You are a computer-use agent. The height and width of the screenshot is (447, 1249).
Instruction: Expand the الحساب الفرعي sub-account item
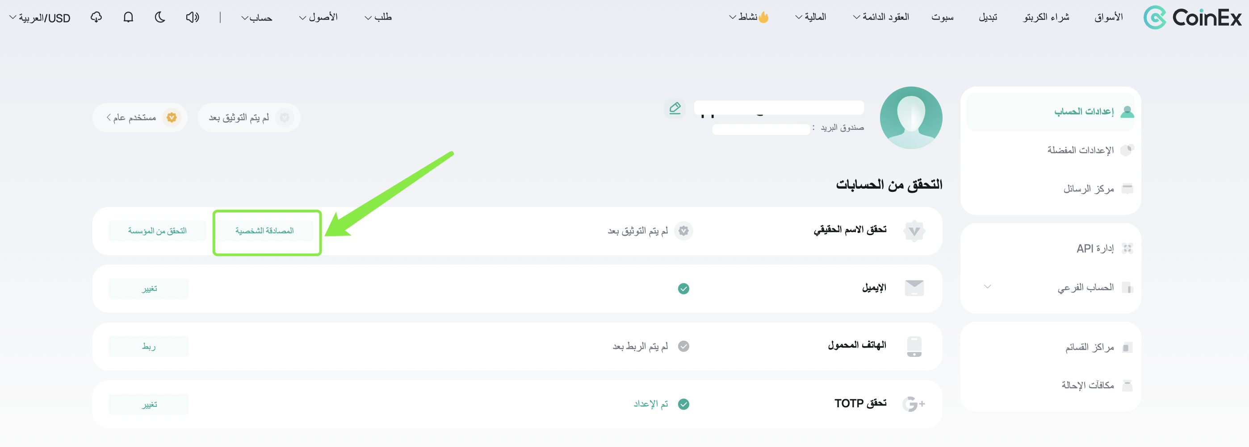[x=1050, y=287]
